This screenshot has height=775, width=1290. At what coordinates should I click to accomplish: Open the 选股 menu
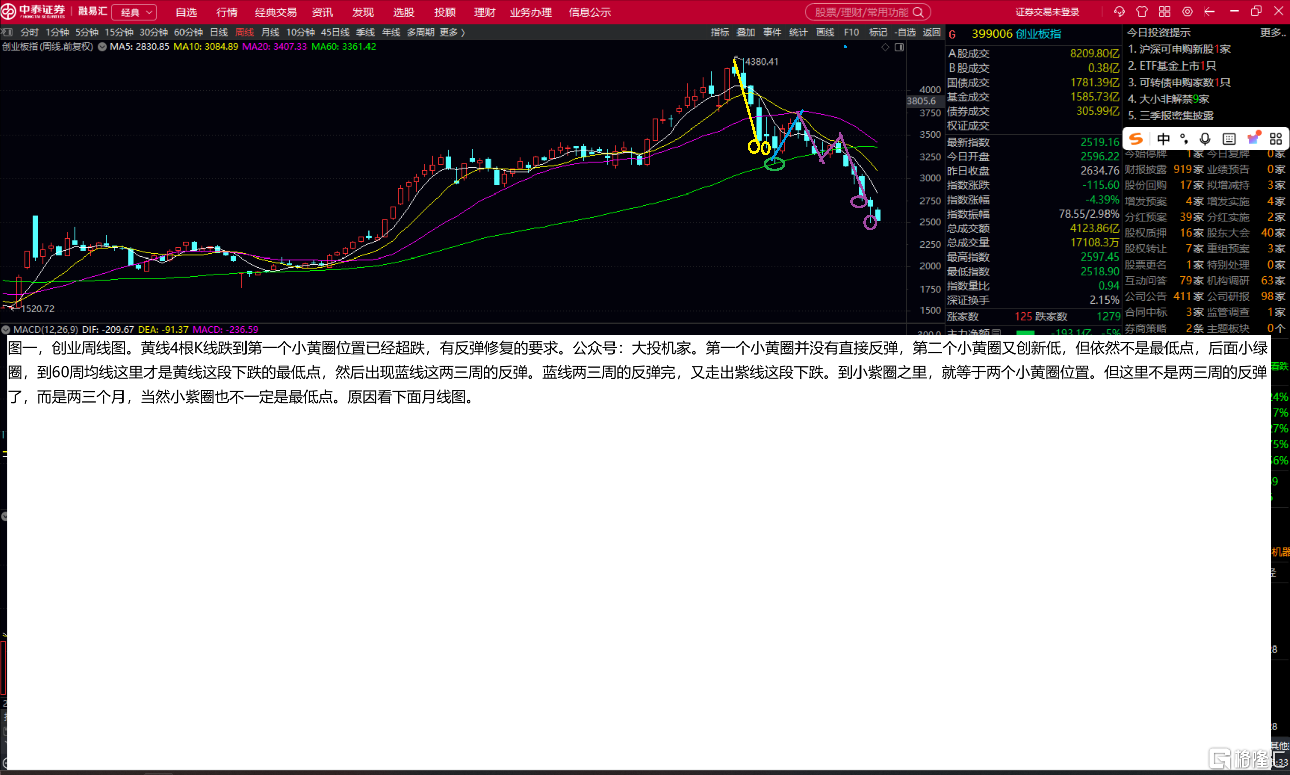(x=403, y=12)
